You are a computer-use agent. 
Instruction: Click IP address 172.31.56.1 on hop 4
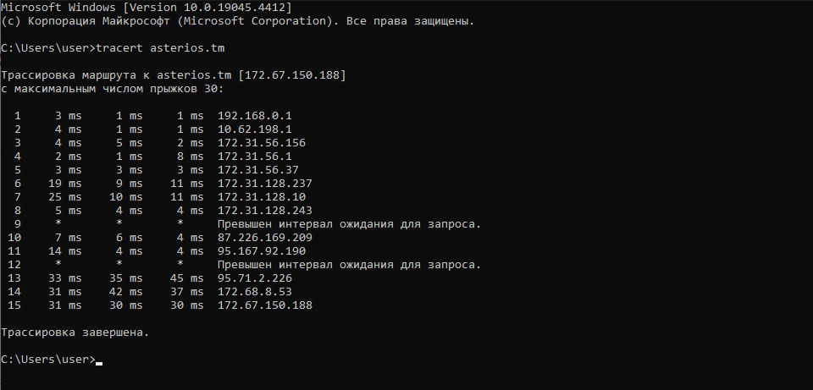pos(255,156)
